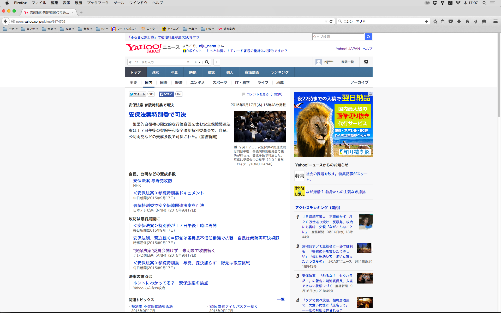This screenshot has height=313, width=501.
Task: View comments link (102件)
Action: 264,94
